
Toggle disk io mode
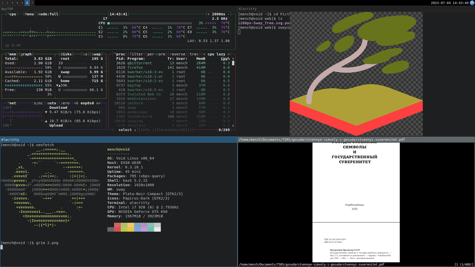click(85, 54)
